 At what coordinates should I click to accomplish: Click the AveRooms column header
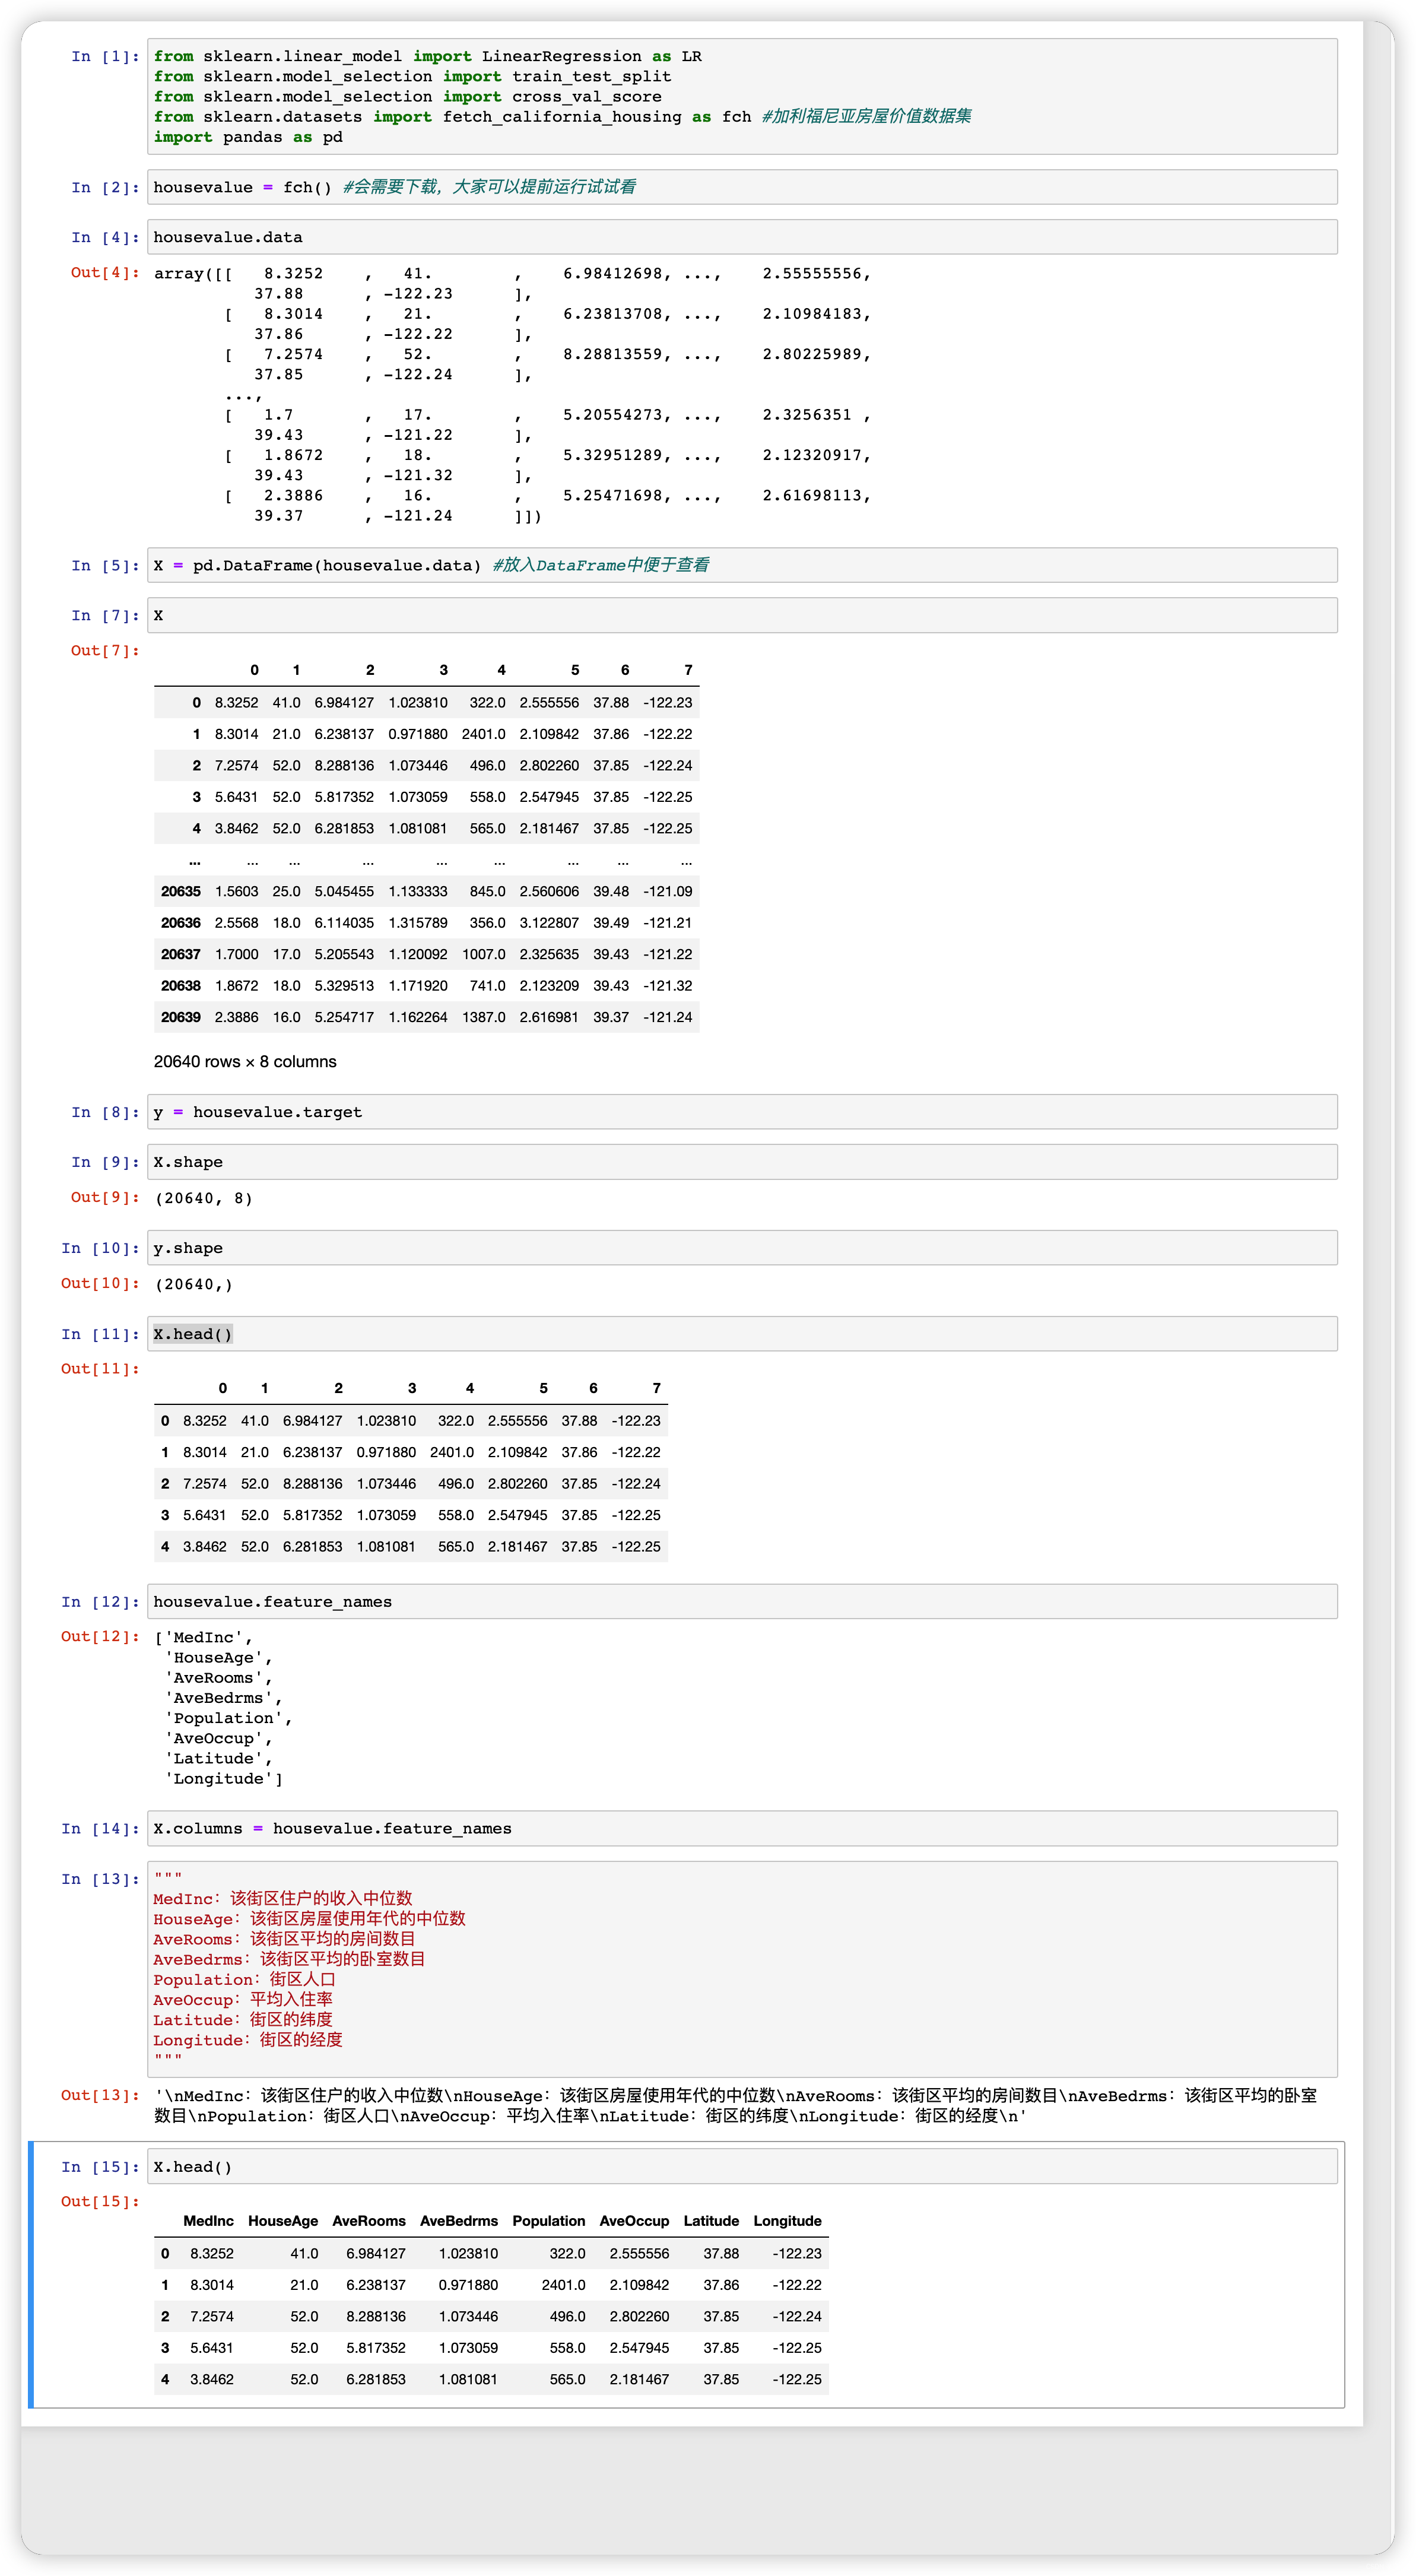pos(369,2221)
